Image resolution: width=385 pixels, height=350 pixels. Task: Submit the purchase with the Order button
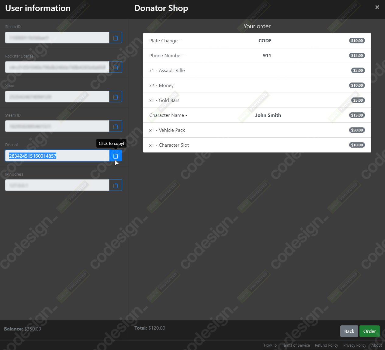[x=369, y=331]
